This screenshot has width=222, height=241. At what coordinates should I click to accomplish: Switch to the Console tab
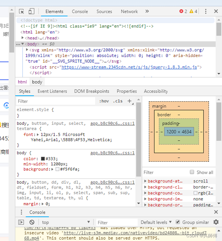pos(80,11)
